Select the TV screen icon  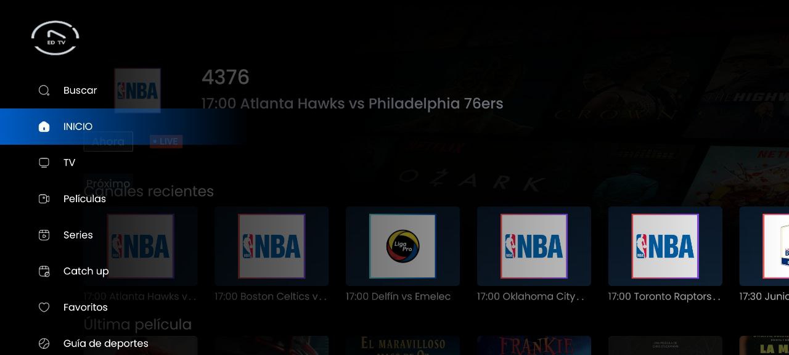tap(44, 163)
